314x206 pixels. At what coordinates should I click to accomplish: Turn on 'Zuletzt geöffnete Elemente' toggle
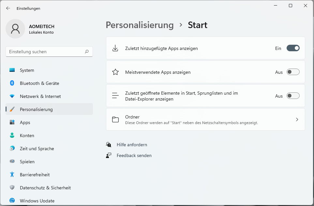(x=293, y=96)
